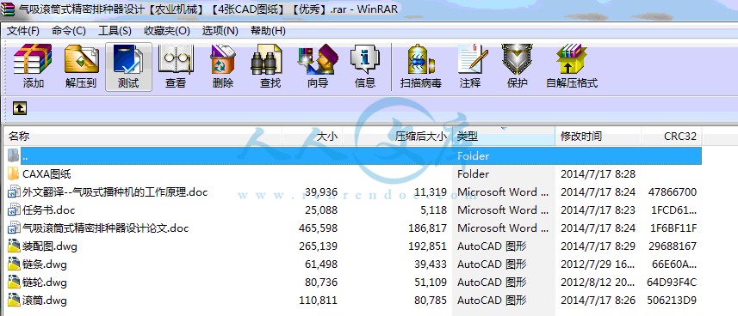
Task: Click packed size value 11,319
Action: point(431,192)
